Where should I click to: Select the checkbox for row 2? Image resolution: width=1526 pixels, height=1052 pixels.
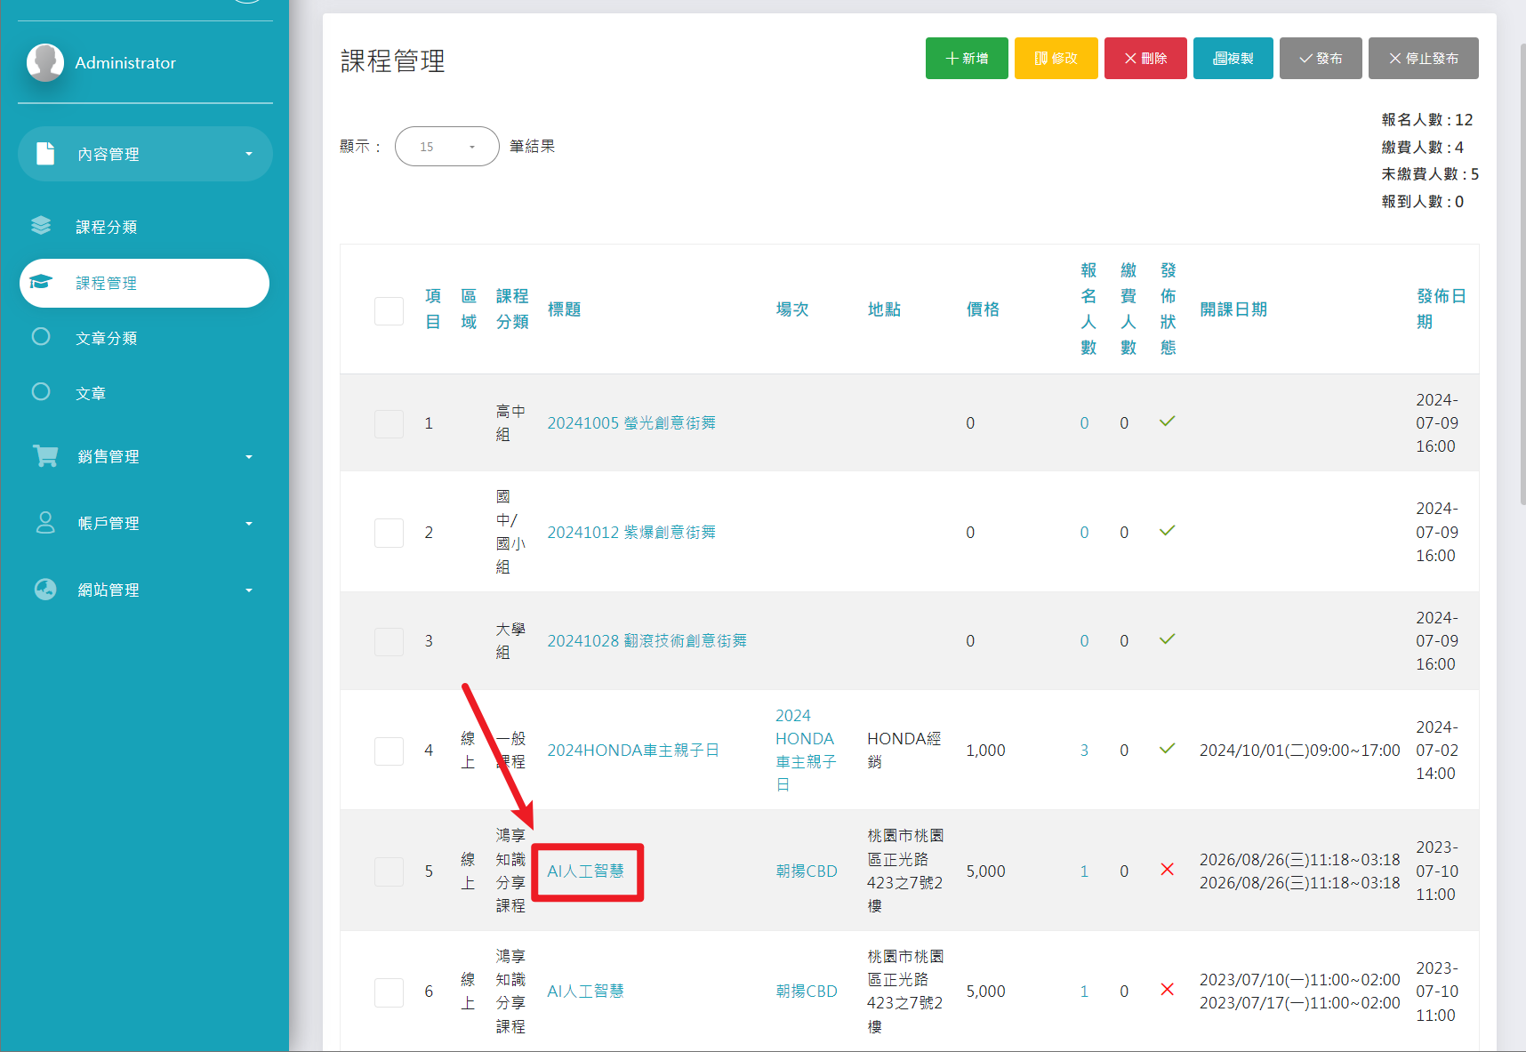click(389, 533)
